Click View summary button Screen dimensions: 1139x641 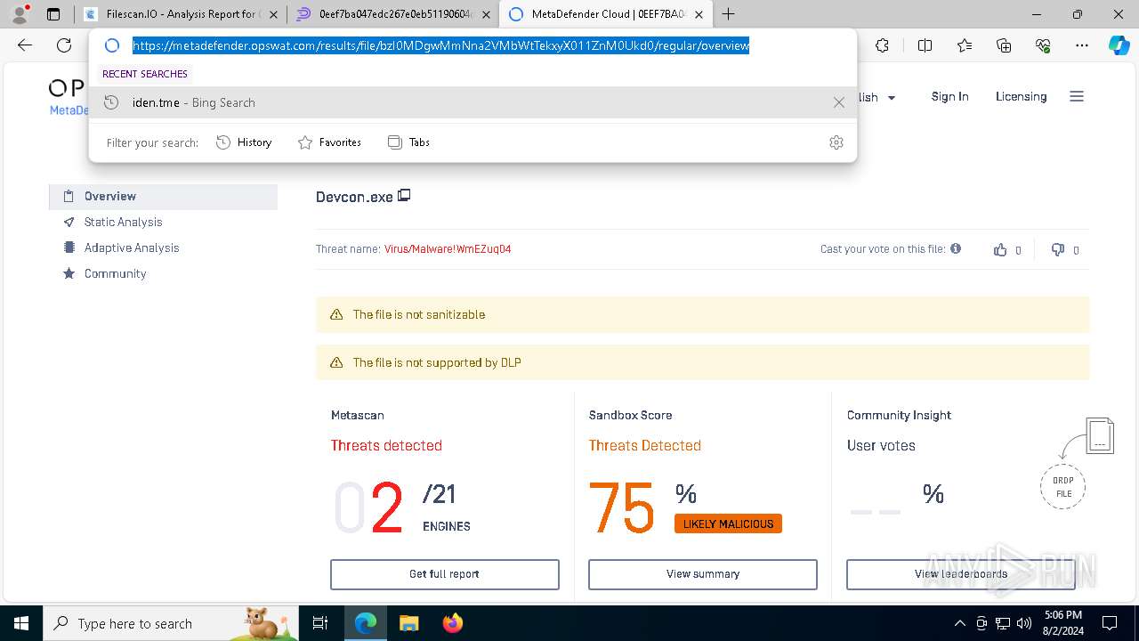[703, 574]
